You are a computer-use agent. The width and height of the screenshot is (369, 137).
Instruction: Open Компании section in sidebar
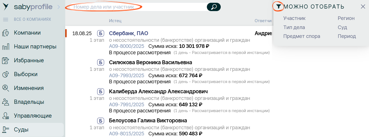tap(27, 33)
